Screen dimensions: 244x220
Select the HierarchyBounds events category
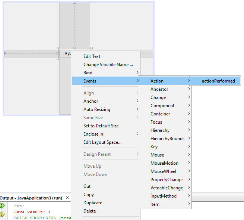pos(165,139)
